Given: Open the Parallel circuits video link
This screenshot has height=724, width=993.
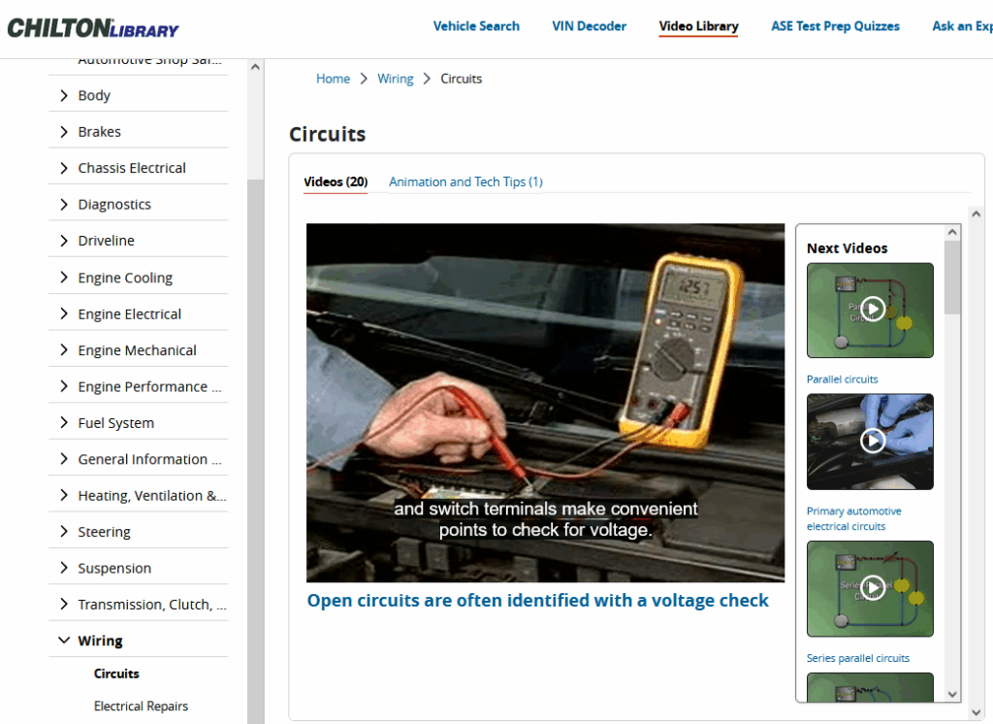Looking at the screenshot, I should point(843,379).
